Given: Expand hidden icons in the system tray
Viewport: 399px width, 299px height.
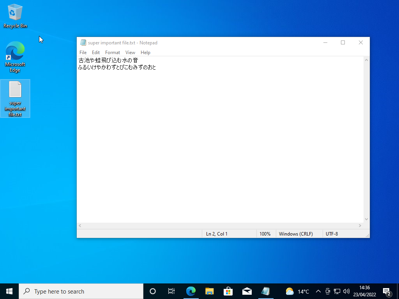Looking at the screenshot, I should point(318,291).
